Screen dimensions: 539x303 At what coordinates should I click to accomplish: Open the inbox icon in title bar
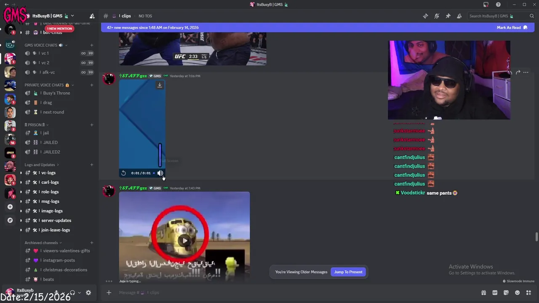pyautogui.click(x=486, y=5)
